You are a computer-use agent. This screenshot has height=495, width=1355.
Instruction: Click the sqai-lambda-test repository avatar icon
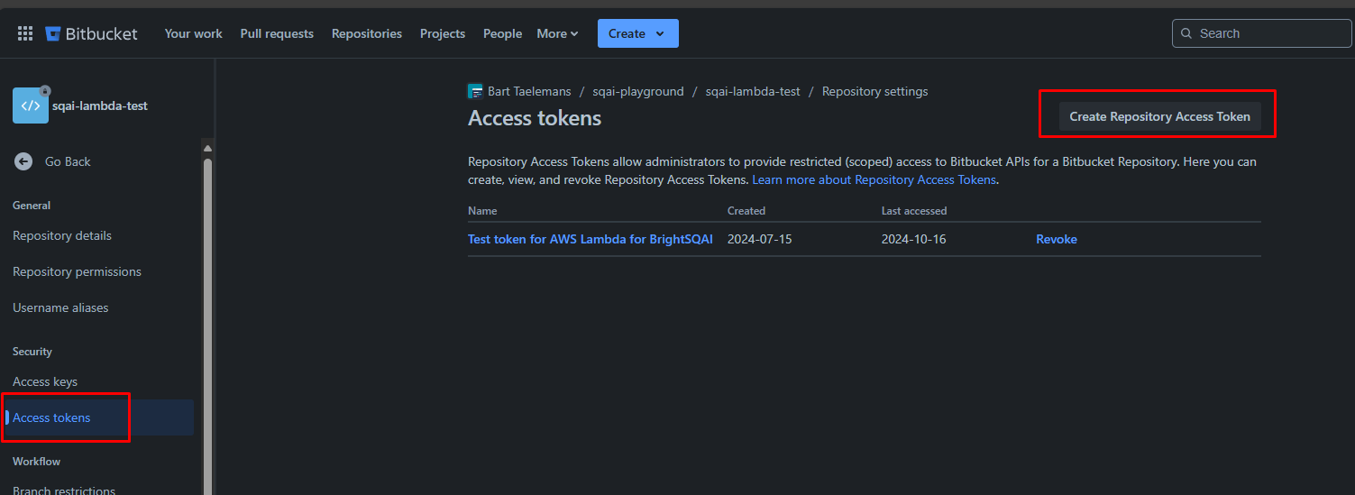pyautogui.click(x=31, y=105)
